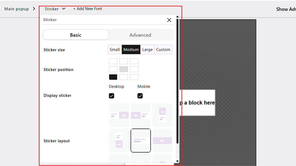Click the block drop area on canvas

point(197,103)
